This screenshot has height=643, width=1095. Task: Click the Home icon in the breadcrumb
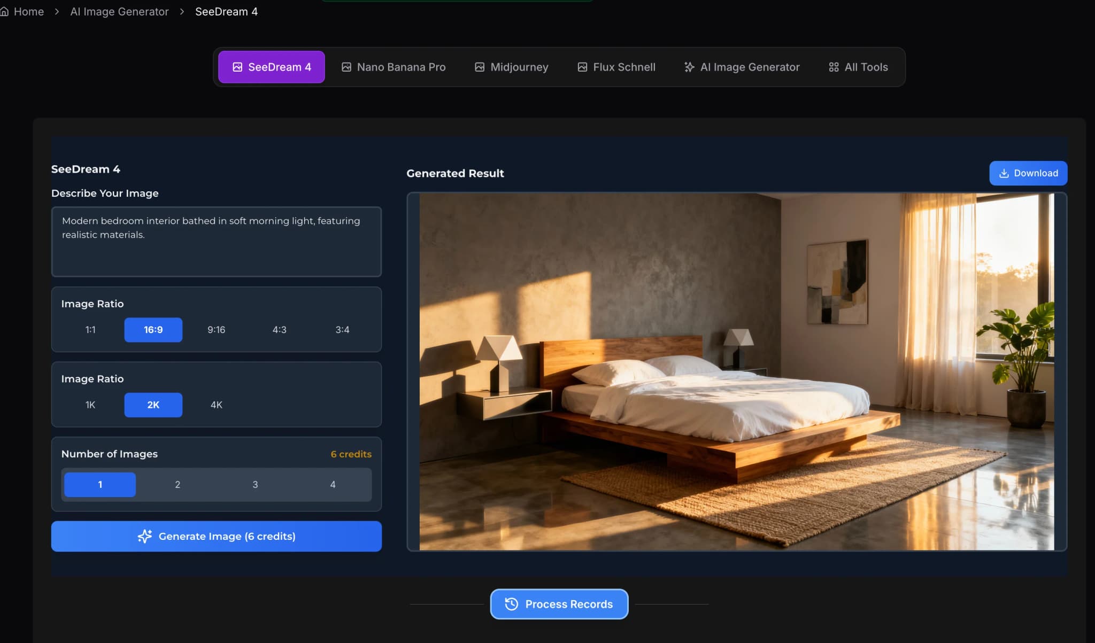4,11
